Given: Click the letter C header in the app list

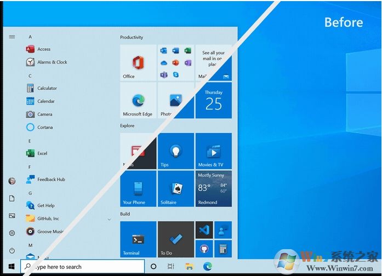Looking at the screenshot, I should (30, 76).
